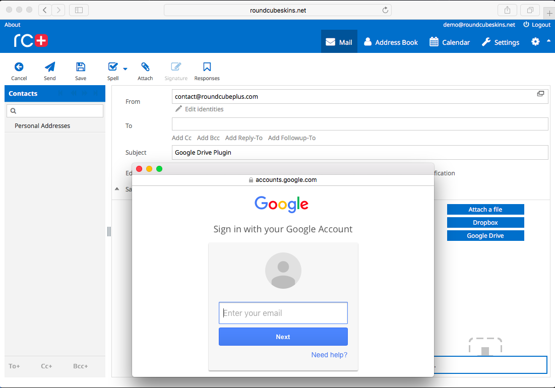
Task: Toggle the Safari sidebar button
Action: tap(79, 10)
